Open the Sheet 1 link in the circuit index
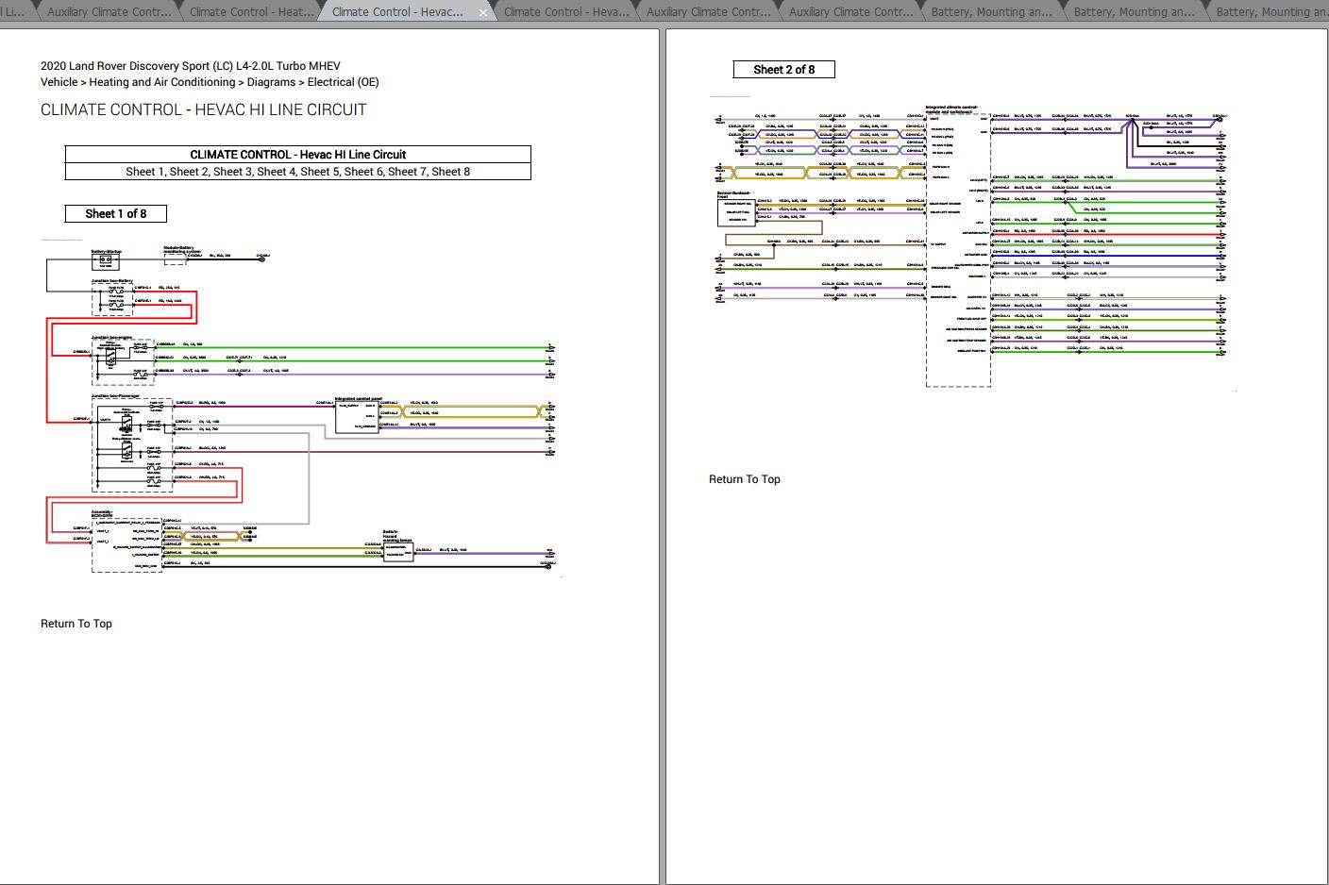The width and height of the screenshot is (1329, 885). 143,172
